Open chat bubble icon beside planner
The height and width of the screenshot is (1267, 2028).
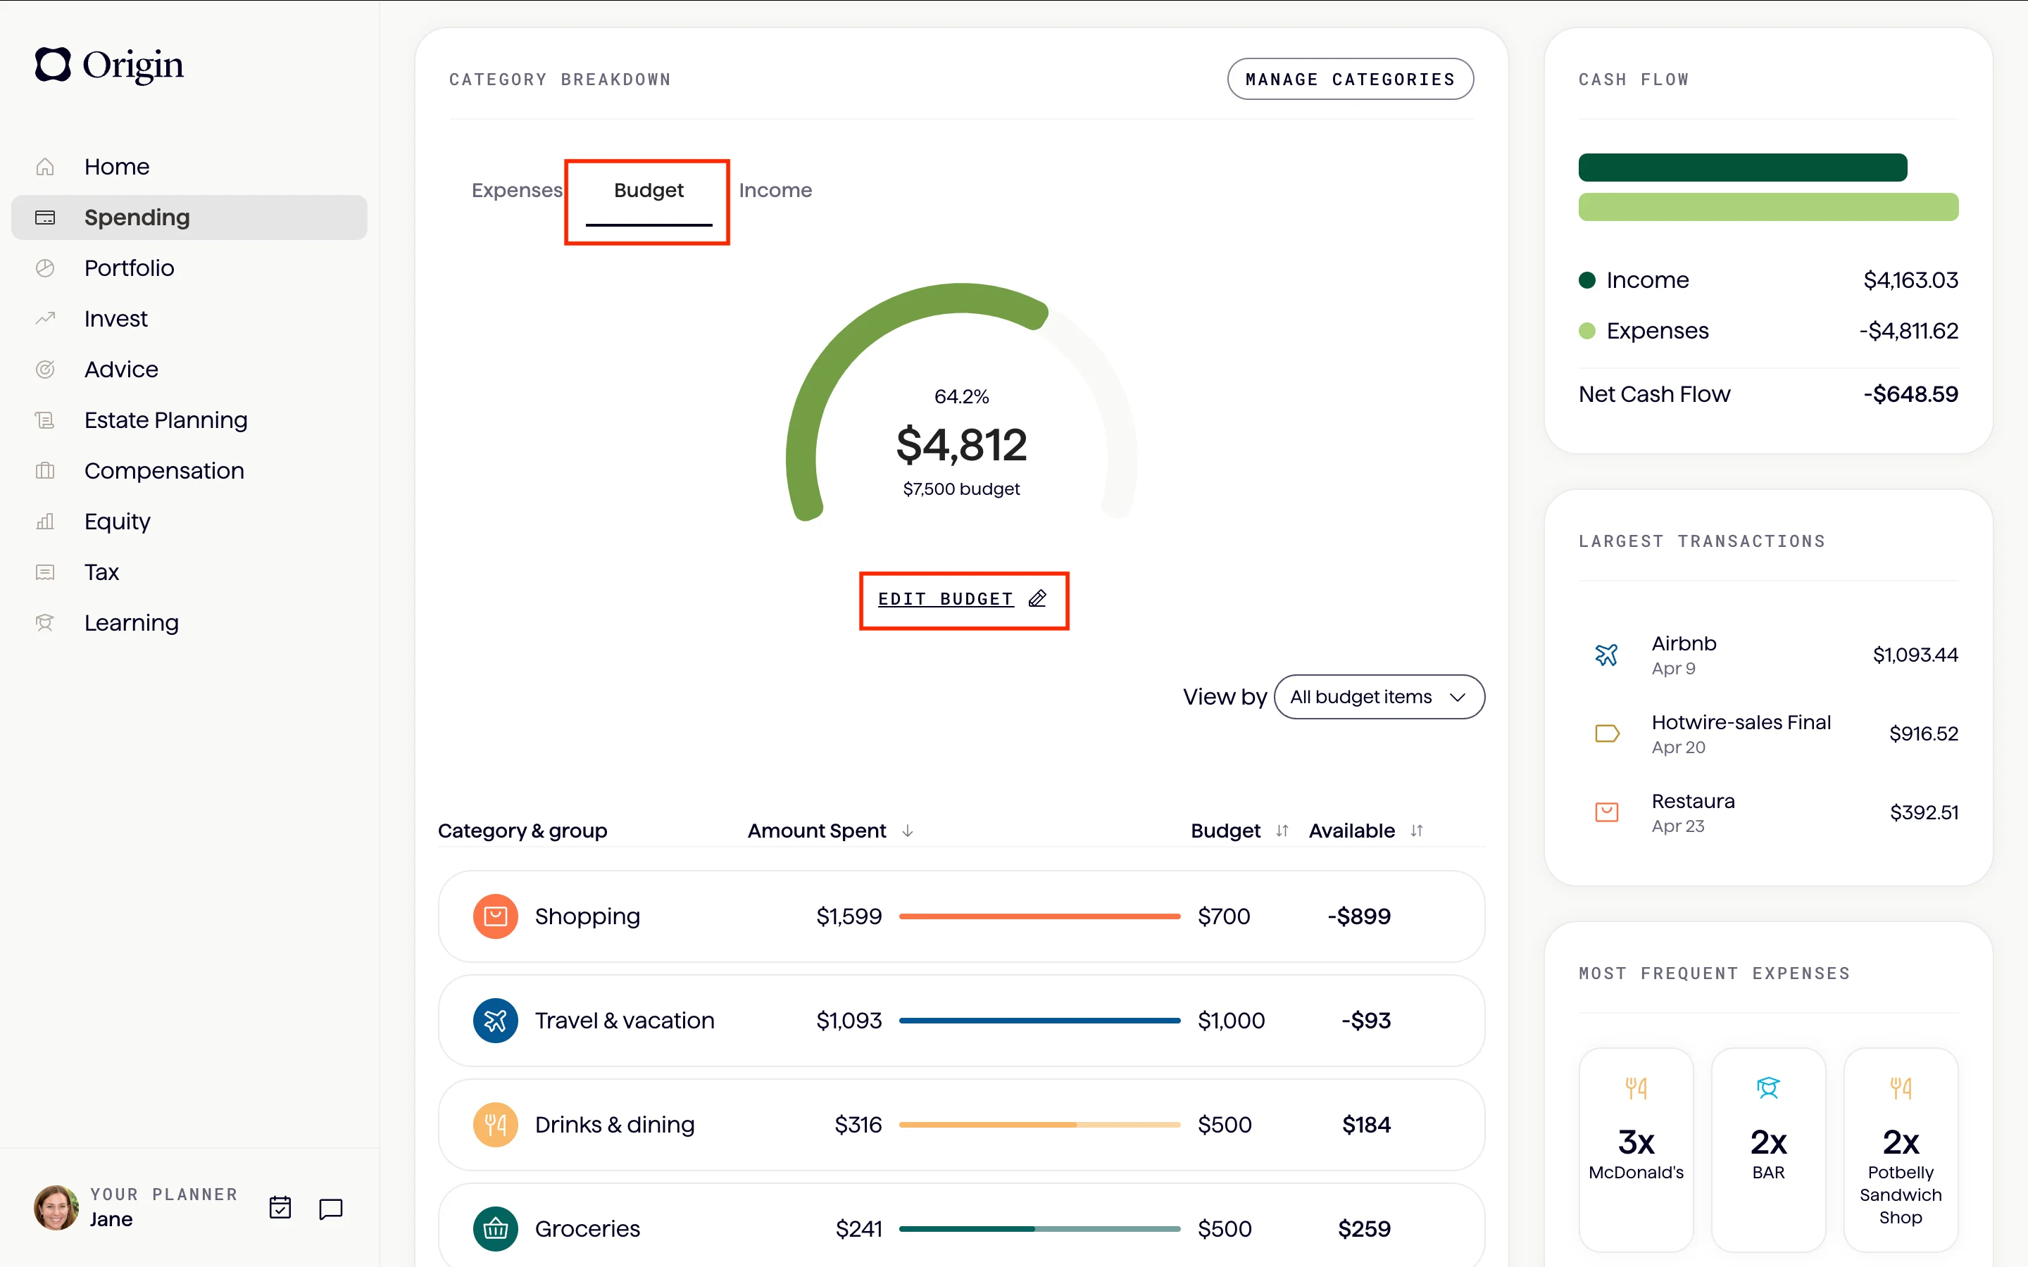tap(331, 1207)
